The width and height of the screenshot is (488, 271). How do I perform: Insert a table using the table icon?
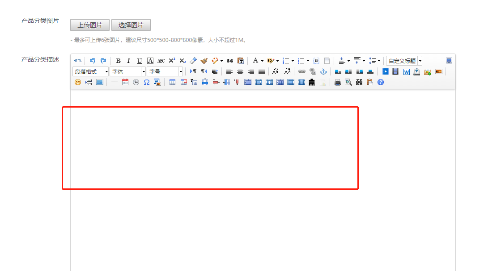(x=172, y=82)
